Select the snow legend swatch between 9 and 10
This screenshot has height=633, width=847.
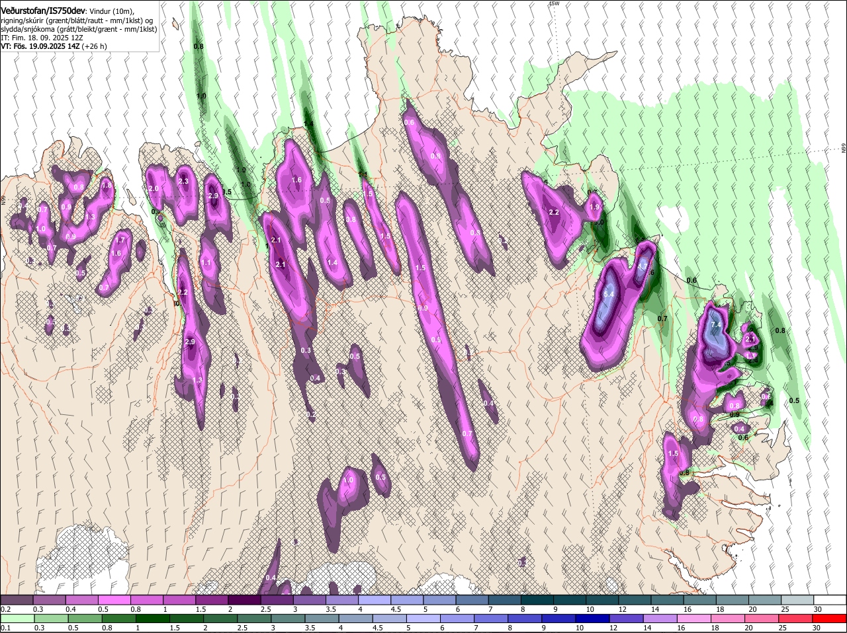coord(570,599)
